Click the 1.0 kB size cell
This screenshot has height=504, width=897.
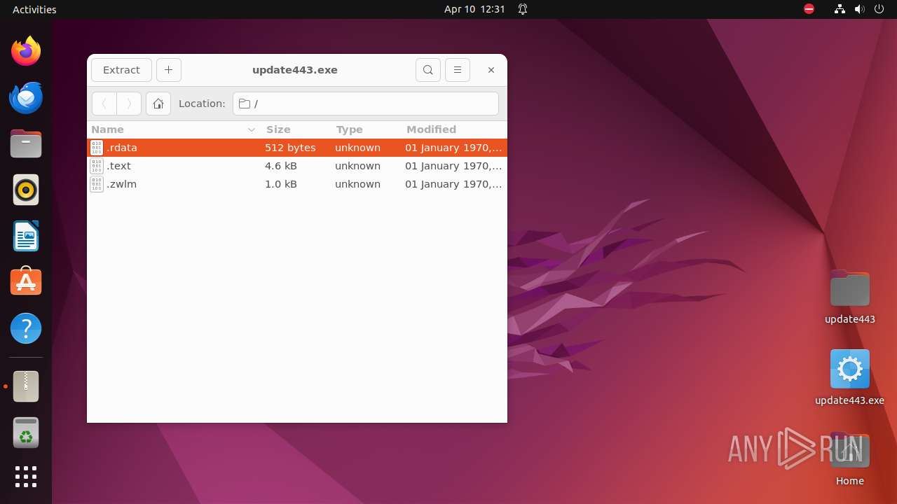tap(281, 184)
